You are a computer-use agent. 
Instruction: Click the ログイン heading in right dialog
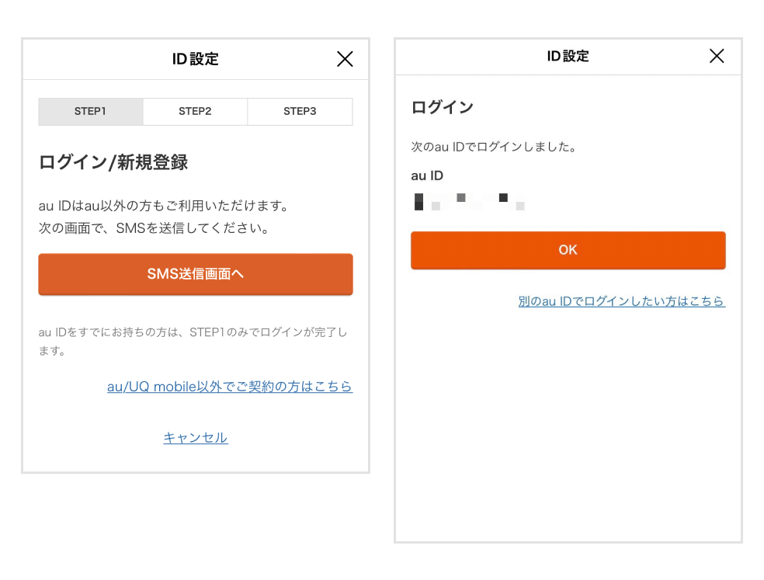pos(443,107)
